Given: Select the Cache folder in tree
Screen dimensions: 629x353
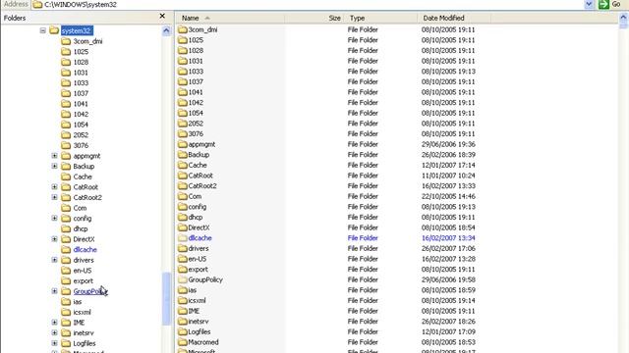Looking at the screenshot, I should 83,176.
